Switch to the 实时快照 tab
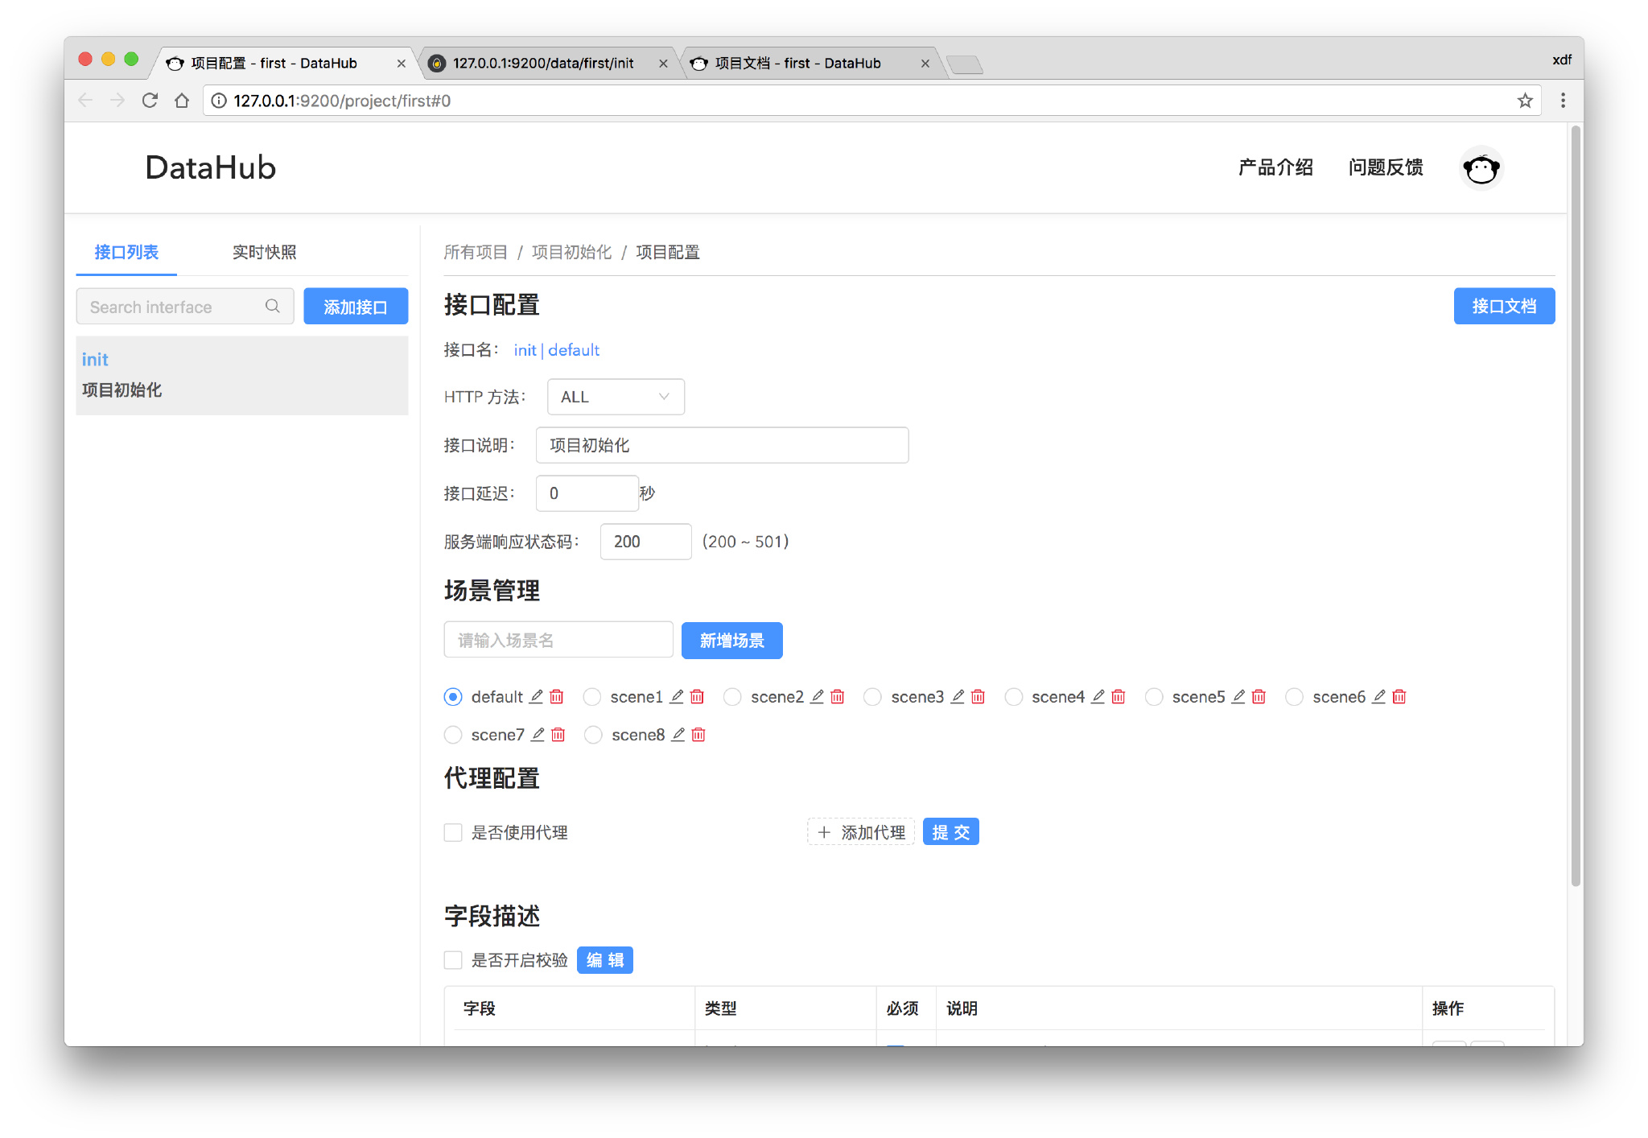This screenshot has height=1138, width=1648. point(264,252)
